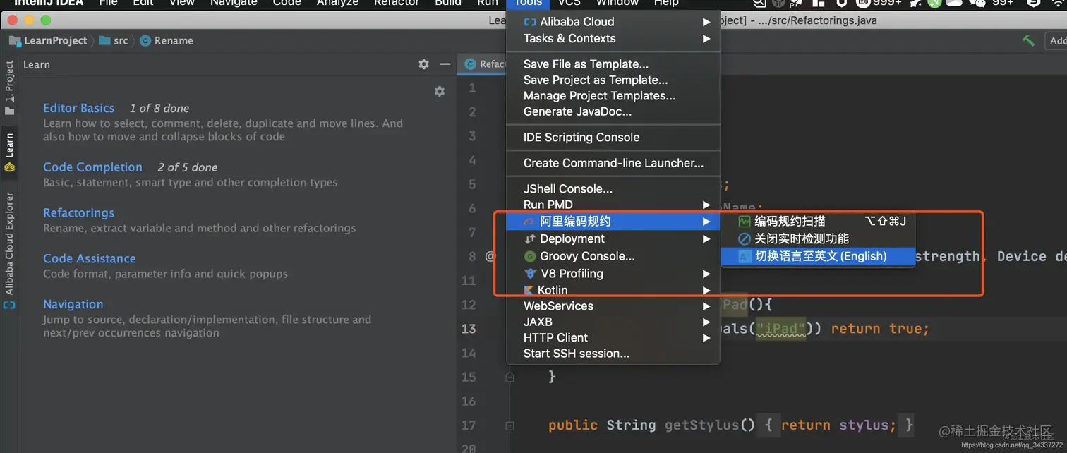Click the fold marker at line 15
Viewport: 1067px width, 453px height.
(x=510, y=377)
